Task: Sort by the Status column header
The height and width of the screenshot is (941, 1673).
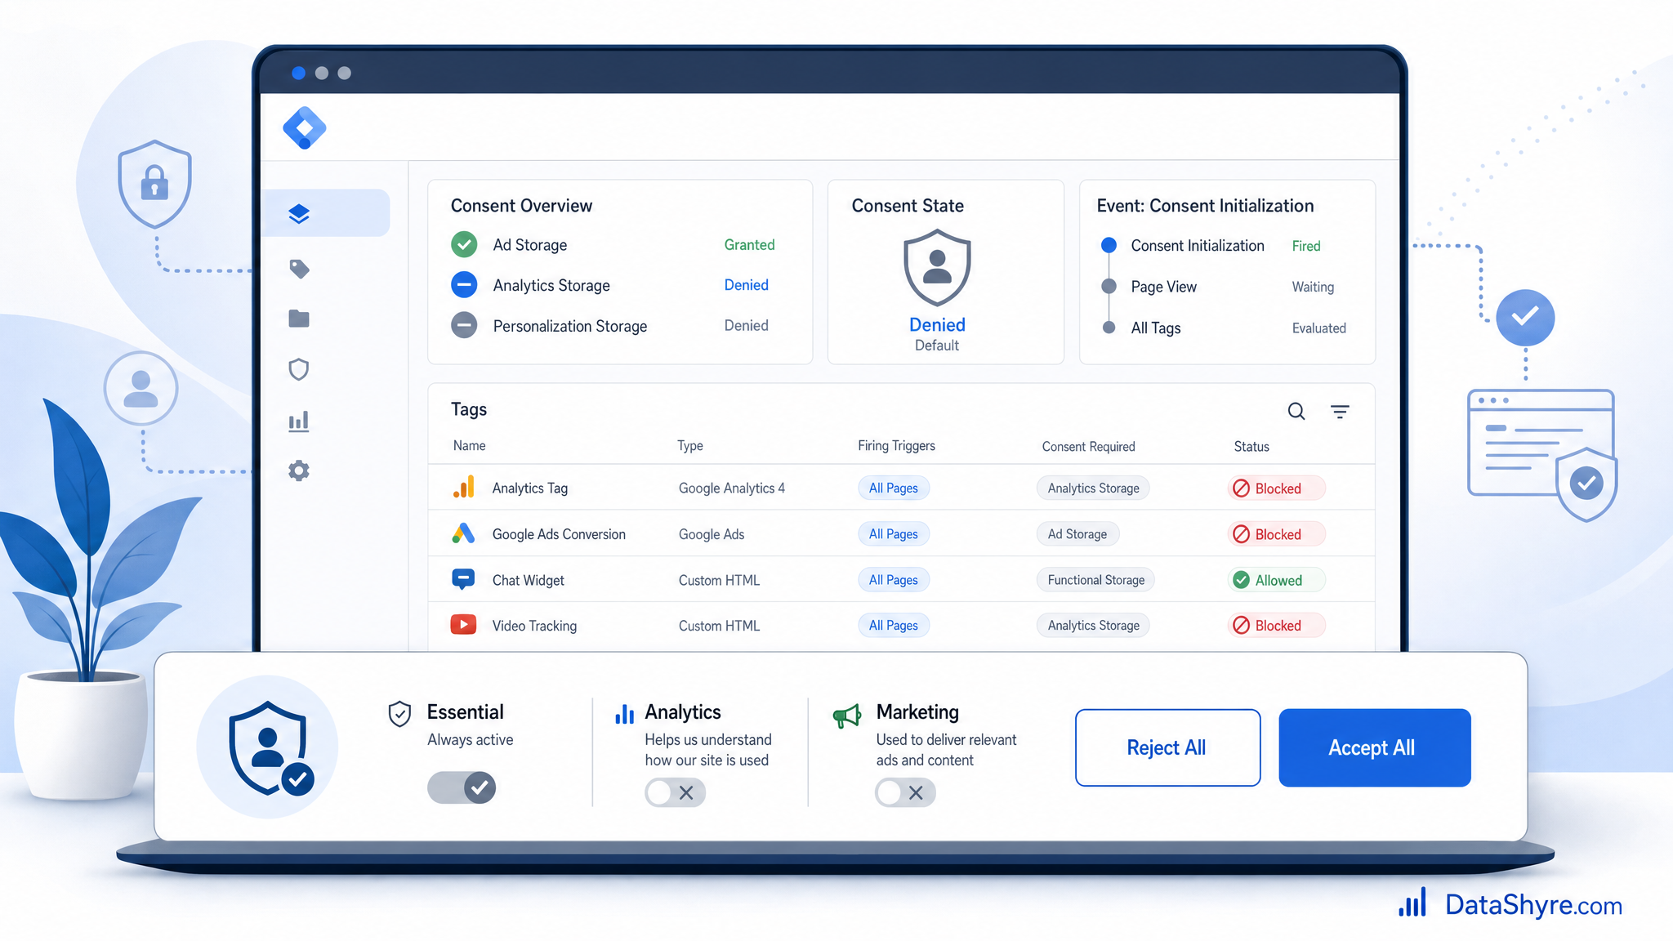Action: (x=1251, y=446)
